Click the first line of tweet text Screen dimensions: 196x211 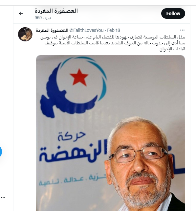(113, 37)
